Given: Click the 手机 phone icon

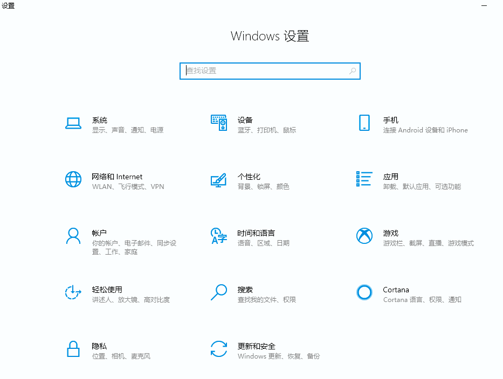Looking at the screenshot, I should point(364,123).
